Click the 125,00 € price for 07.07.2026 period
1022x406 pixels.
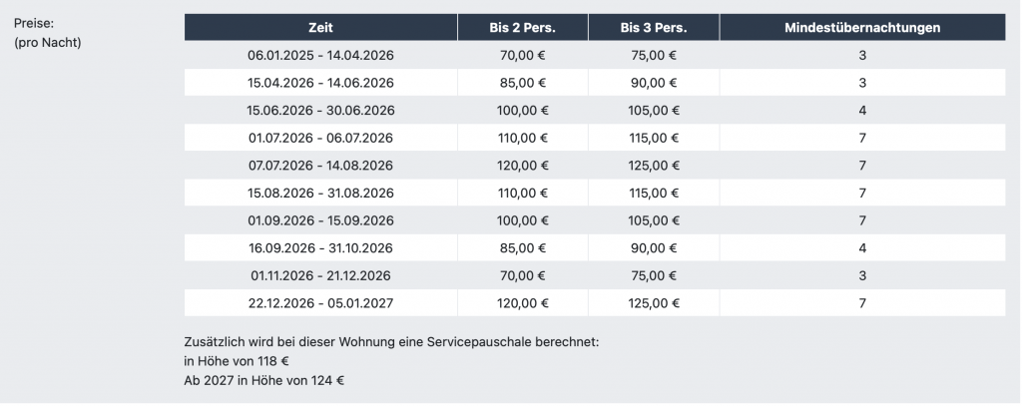[654, 166]
